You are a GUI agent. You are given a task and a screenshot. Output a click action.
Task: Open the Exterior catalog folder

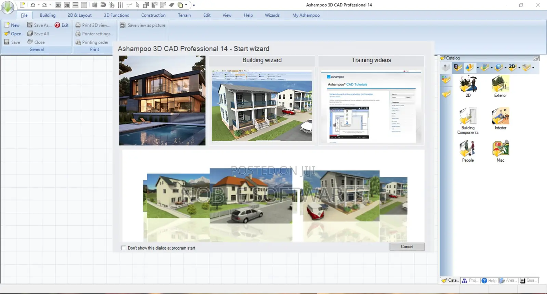click(x=500, y=86)
